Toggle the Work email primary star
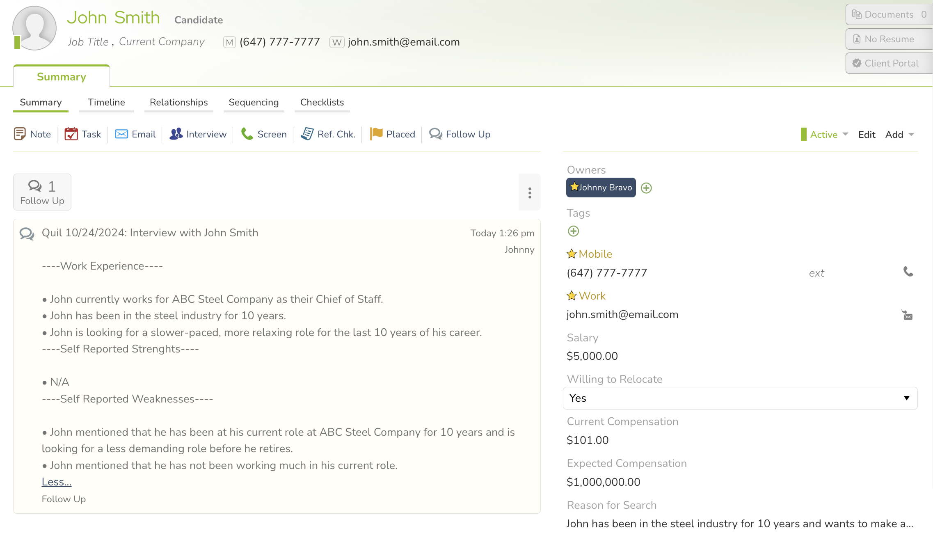This screenshot has height=540, width=933. (x=572, y=296)
